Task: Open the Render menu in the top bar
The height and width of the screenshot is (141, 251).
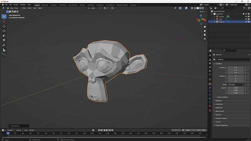Action: (x=16, y=5)
